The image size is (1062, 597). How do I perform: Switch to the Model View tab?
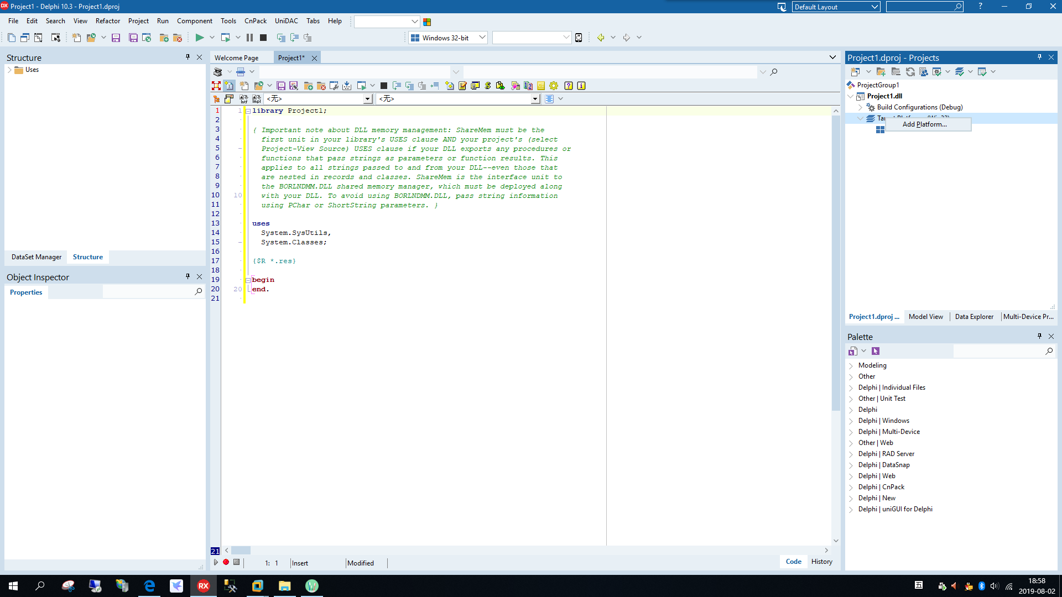[x=925, y=317]
